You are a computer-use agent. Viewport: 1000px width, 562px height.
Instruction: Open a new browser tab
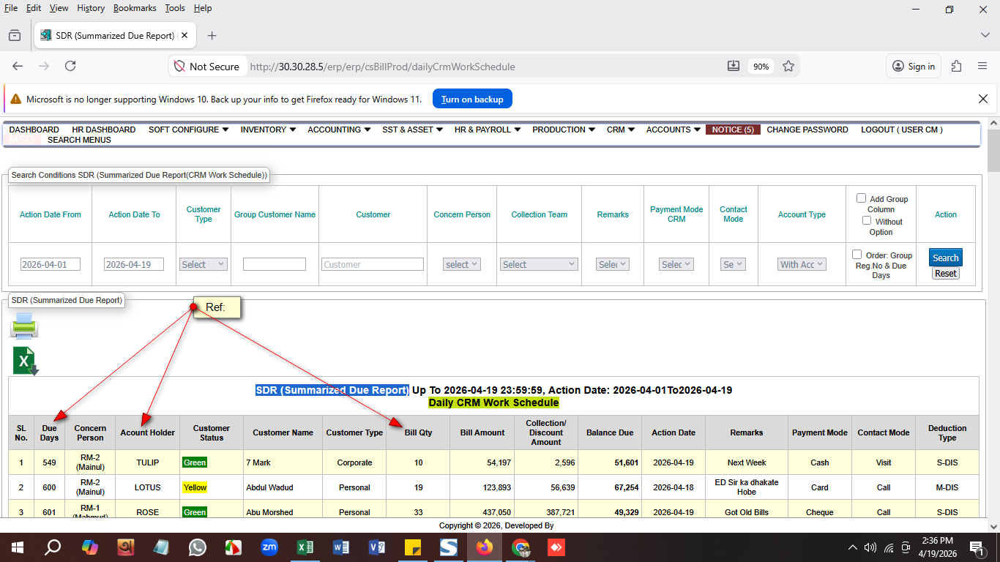[212, 35]
